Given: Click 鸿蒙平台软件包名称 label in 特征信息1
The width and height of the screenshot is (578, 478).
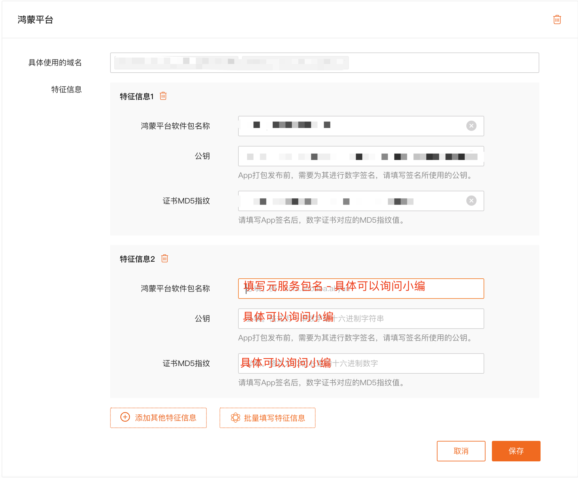Looking at the screenshot, I should point(175,126).
